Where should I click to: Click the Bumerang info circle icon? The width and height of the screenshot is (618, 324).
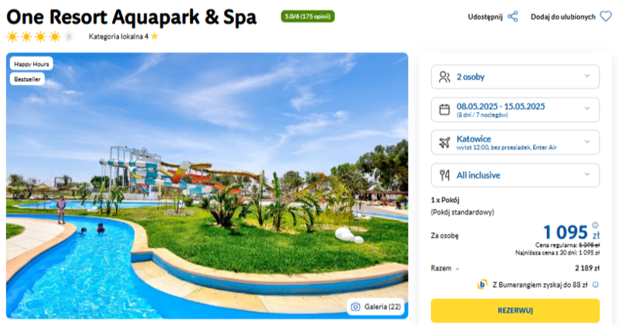(x=596, y=285)
